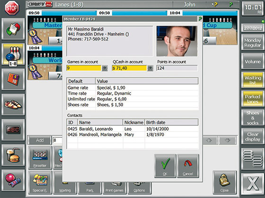265x198 pixels.
Task: Click the Shoes & socks button
Action: pyautogui.click(x=253, y=118)
